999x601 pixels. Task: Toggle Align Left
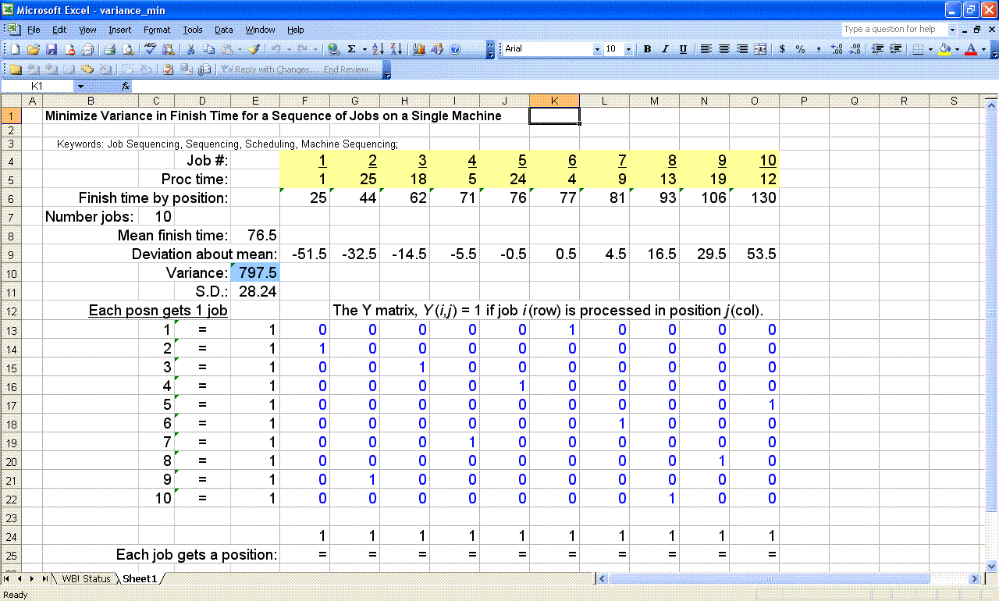click(706, 49)
